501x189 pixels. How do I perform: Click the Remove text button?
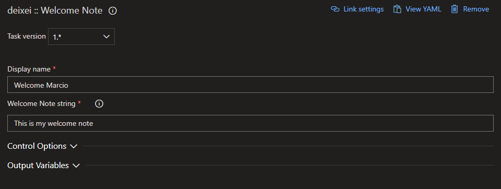coord(476,9)
